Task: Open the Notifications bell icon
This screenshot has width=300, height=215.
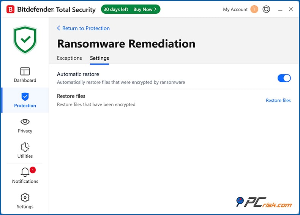Action: point(25,172)
